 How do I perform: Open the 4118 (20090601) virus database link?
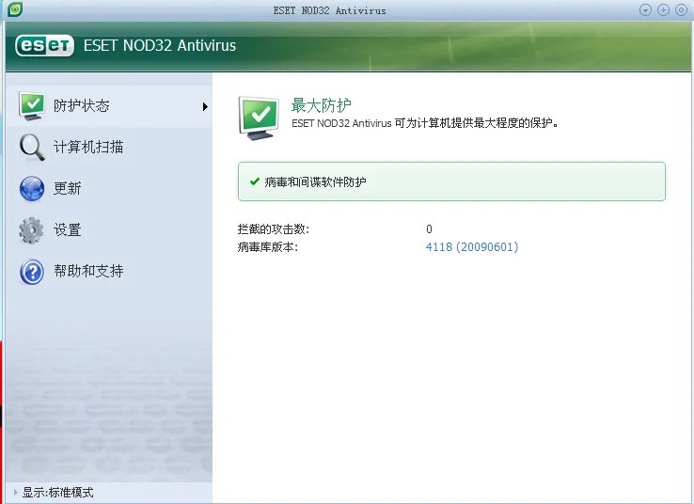click(x=472, y=247)
